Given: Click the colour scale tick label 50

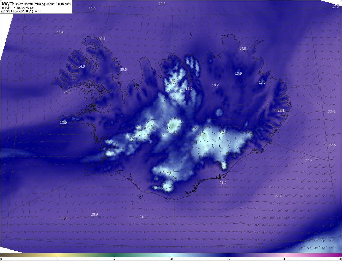Looking at the screenshot, I should [340, 259].
